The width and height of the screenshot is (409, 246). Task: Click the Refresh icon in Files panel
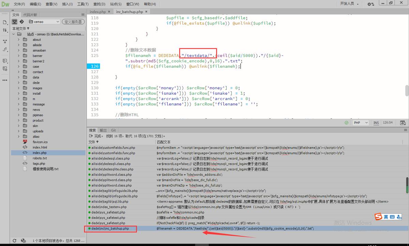coord(14,241)
